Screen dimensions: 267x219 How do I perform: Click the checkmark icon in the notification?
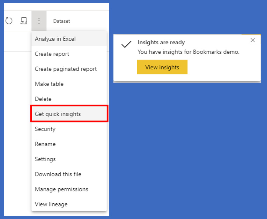click(126, 44)
